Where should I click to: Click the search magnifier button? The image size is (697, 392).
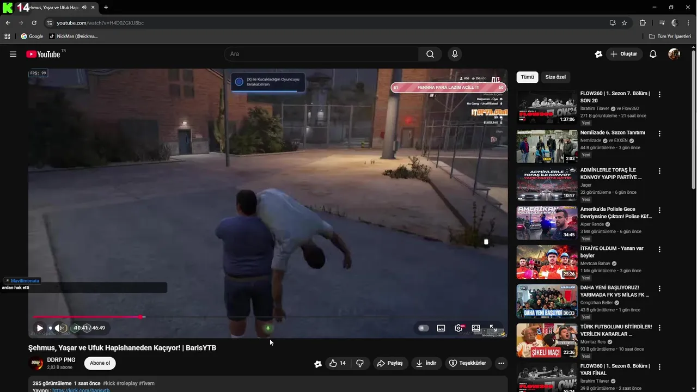click(430, 54)
